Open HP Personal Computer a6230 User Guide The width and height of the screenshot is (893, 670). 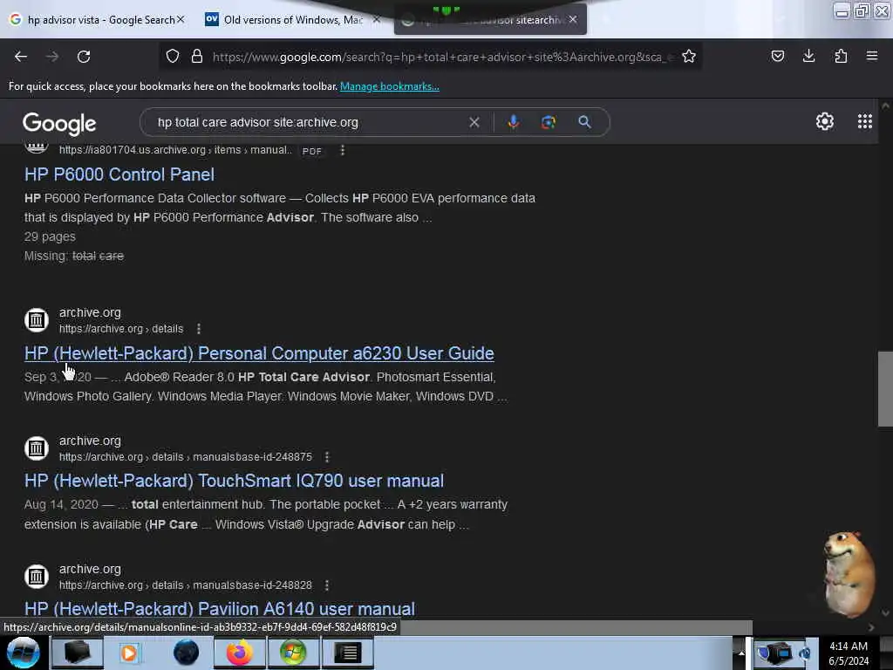(x=259, y=353)
